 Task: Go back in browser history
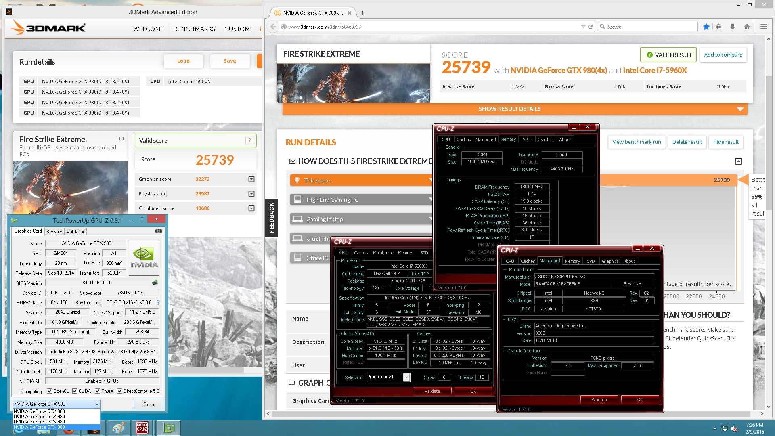[273, 27]
